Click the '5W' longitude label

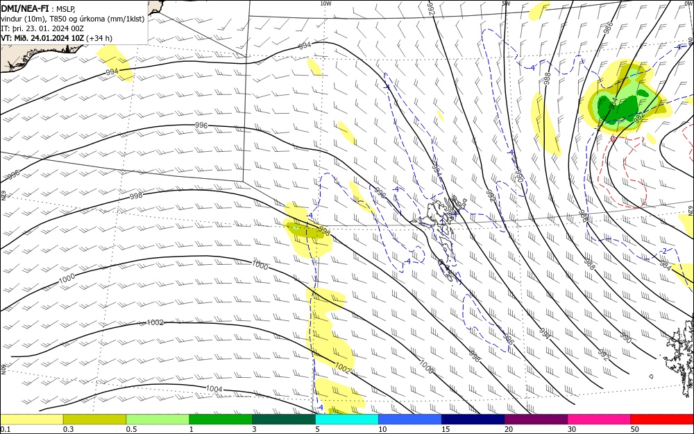(506, 3)
